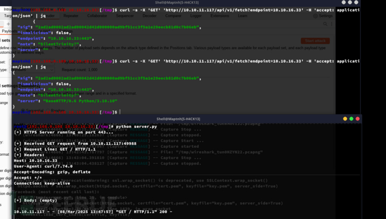Close lower terminal with red button
The image size is (386, 219).
(357, 119)
